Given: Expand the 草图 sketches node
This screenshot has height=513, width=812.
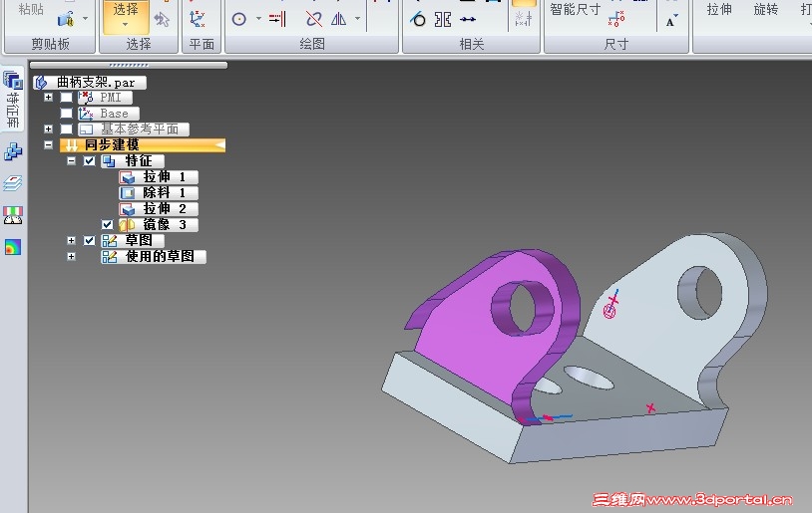Looking at the screenshot, I should (71, 240).
